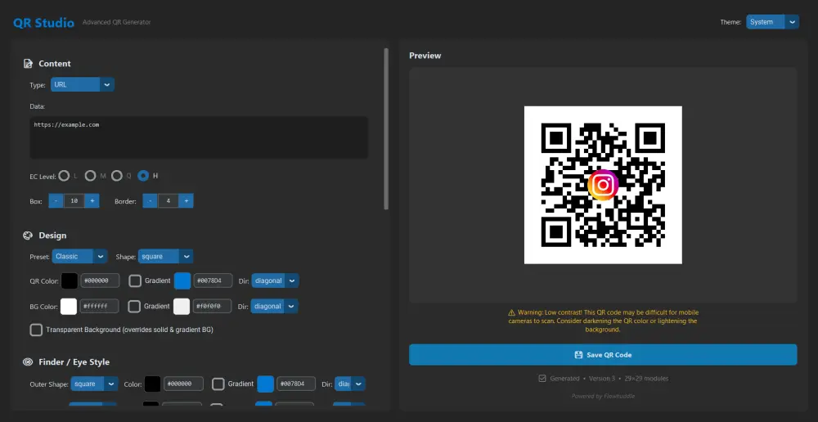
Task: Click the Finder / Eye Style eye icon
Action: [x=28, y=362]
